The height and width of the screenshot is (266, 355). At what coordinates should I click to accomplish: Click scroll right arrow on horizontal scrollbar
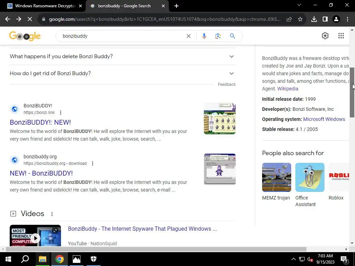point(346,249)
